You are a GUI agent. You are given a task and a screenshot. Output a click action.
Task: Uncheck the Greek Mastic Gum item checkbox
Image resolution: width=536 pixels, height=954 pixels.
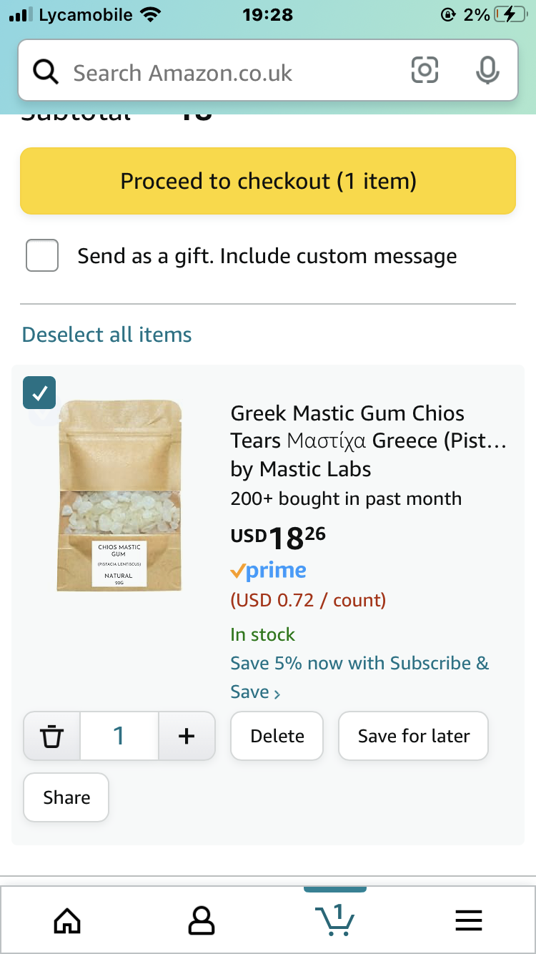(x=39, y=393)
